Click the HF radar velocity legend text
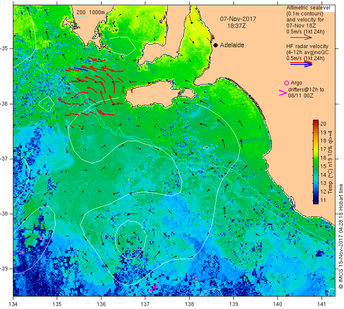The height and width of the screenshot is (309, 344). (x=307, y=46)
